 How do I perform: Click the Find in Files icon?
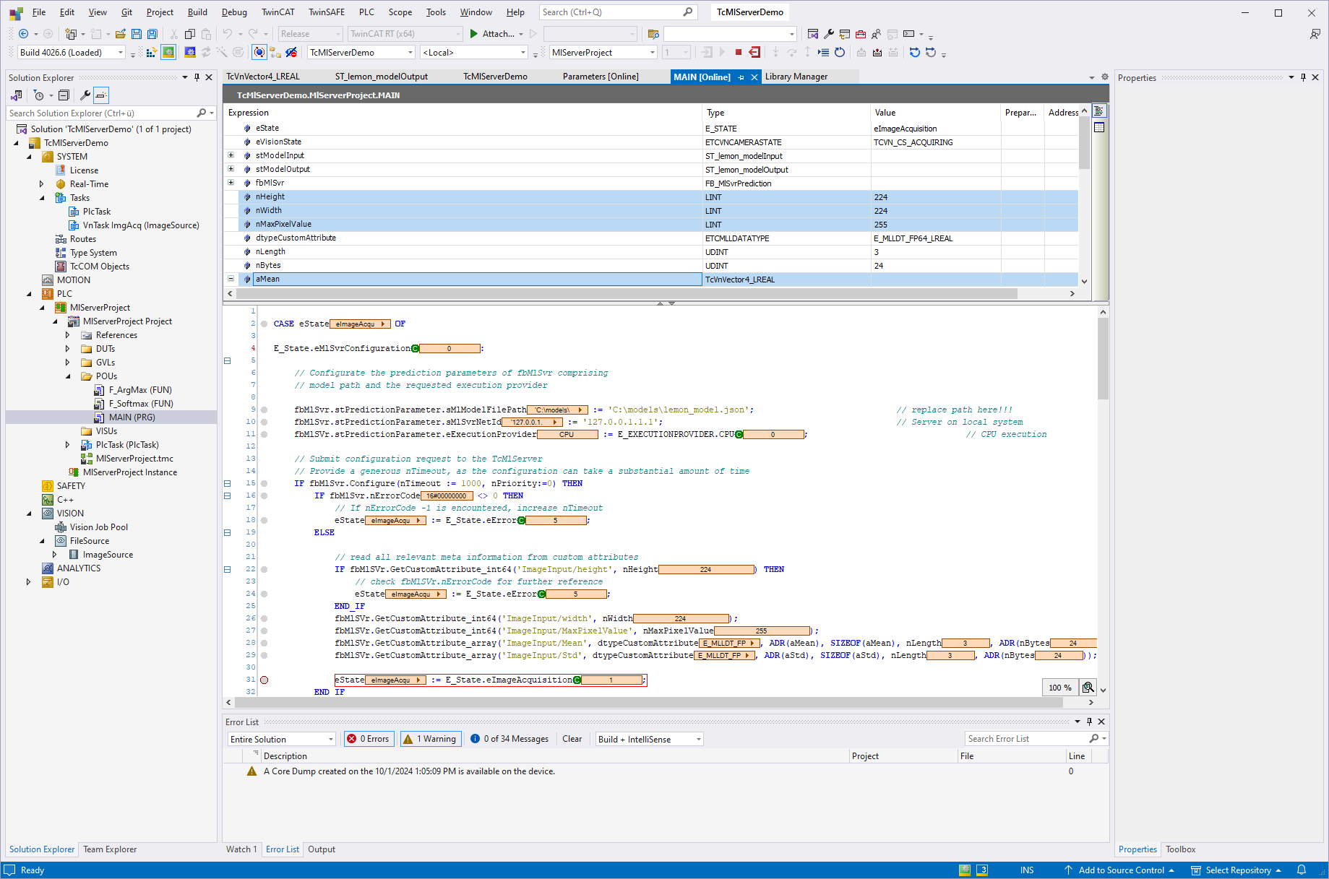pos(653,34)
